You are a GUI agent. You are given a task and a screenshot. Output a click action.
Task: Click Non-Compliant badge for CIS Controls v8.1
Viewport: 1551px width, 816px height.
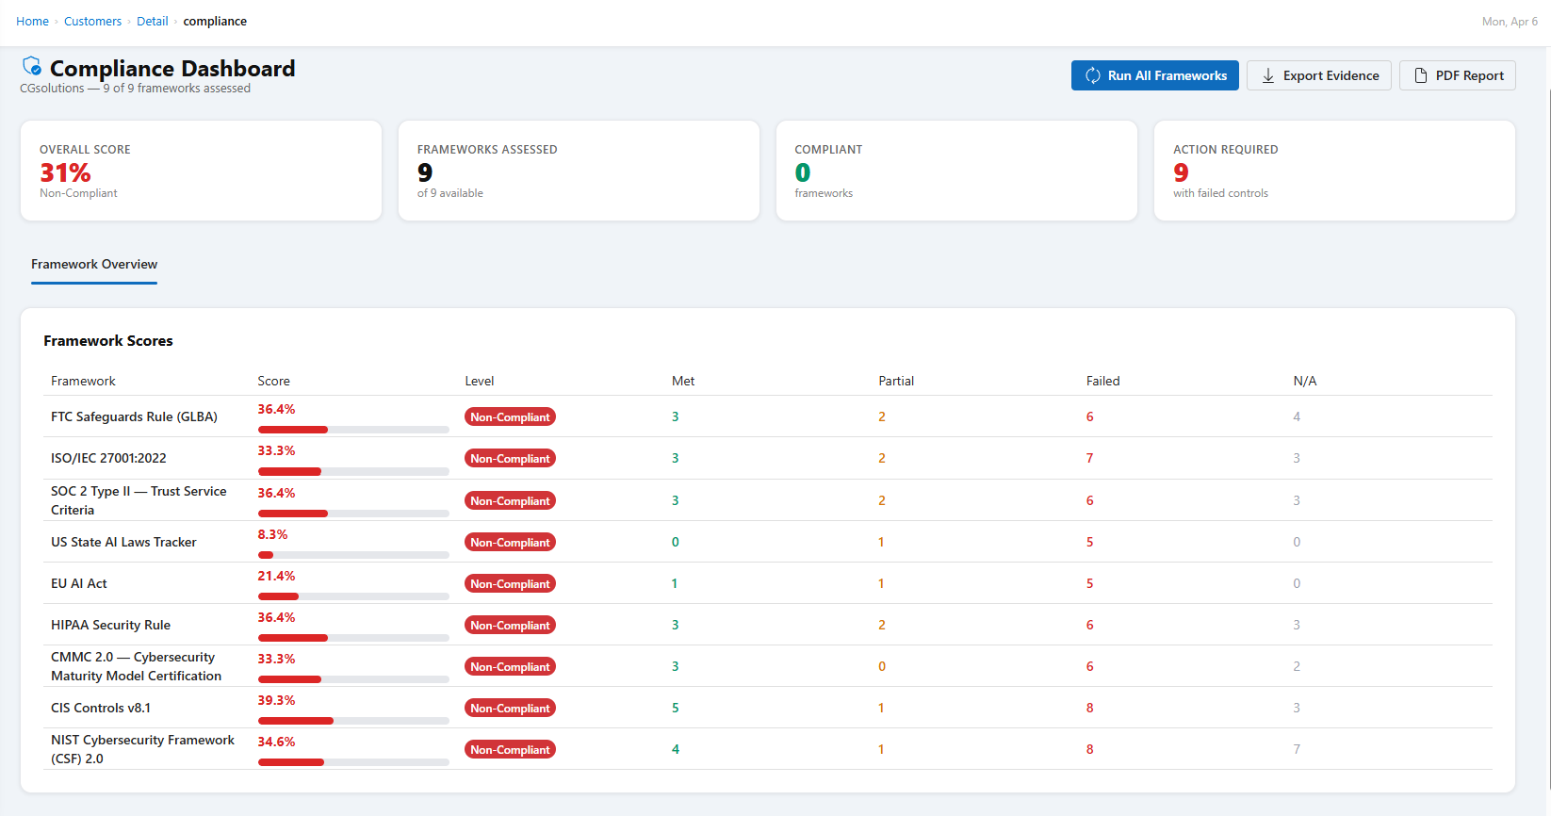[510, 708]
